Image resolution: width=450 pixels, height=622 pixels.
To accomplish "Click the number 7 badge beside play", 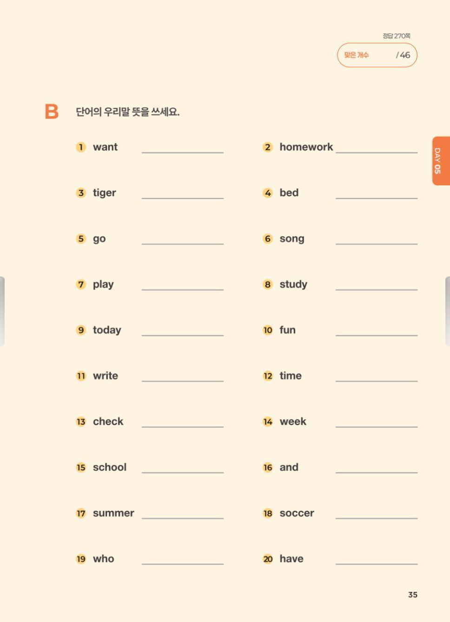I will (x=81, y=284).
